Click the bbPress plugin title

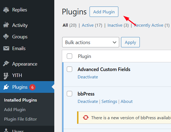[x=86, y=94]
